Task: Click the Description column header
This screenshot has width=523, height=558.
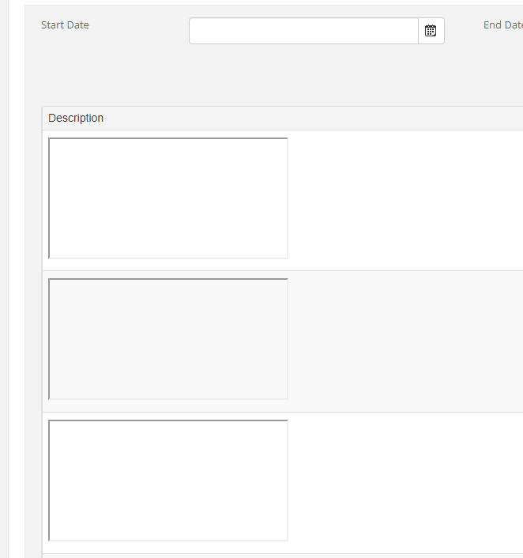Action: coord(76,118)
